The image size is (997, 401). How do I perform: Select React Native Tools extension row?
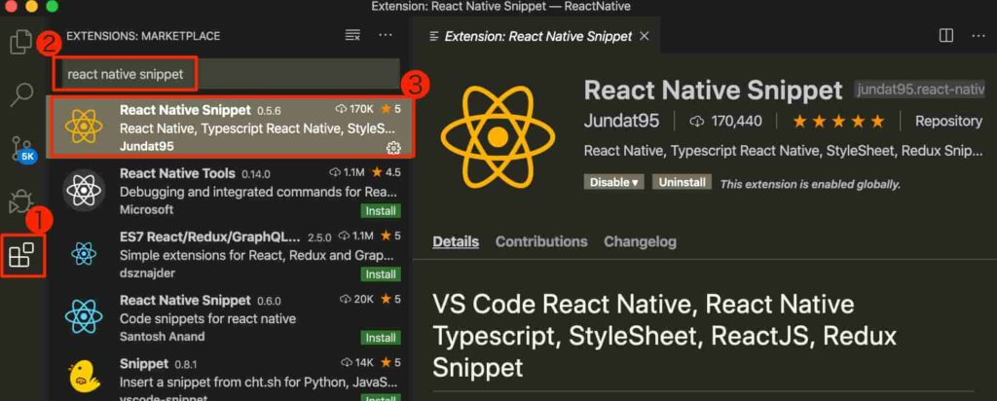point(231,192)
